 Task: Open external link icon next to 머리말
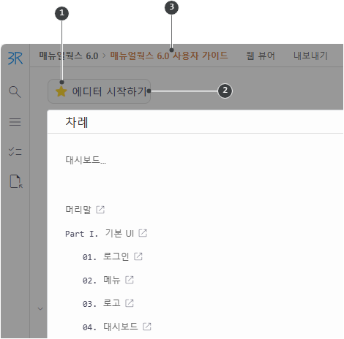pos(100,210)
